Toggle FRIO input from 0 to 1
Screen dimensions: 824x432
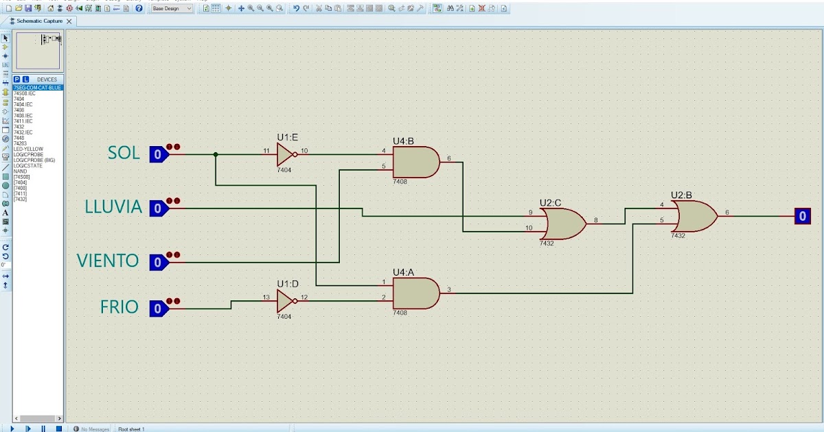pyautogui.click(x=159, y=307)
